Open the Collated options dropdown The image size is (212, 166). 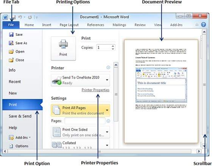(107, 145)
